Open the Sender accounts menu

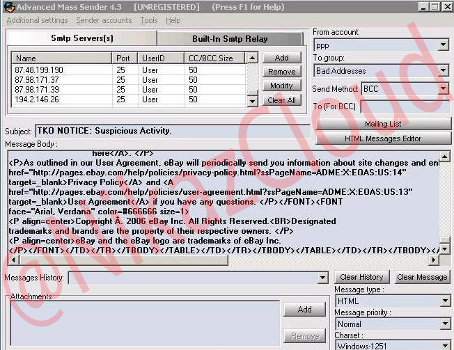(x=104, y=20)
